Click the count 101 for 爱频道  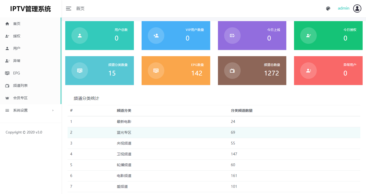tap(234, 187)
